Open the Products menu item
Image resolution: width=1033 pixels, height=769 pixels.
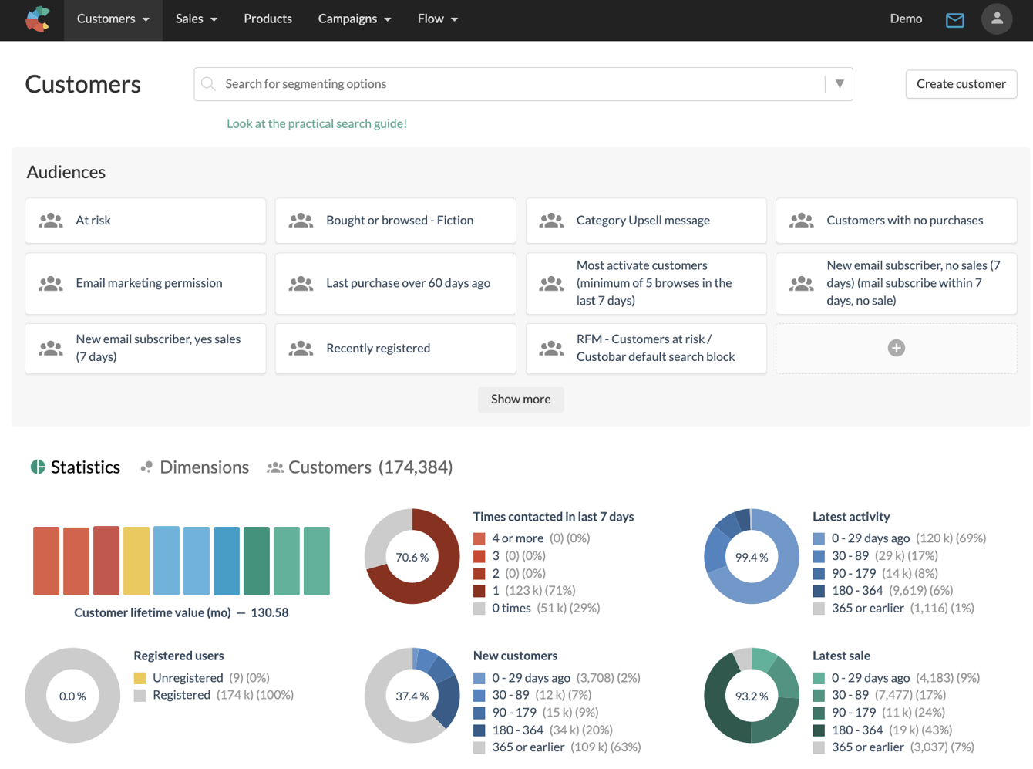pyautogui.click(x=268, y=19)
